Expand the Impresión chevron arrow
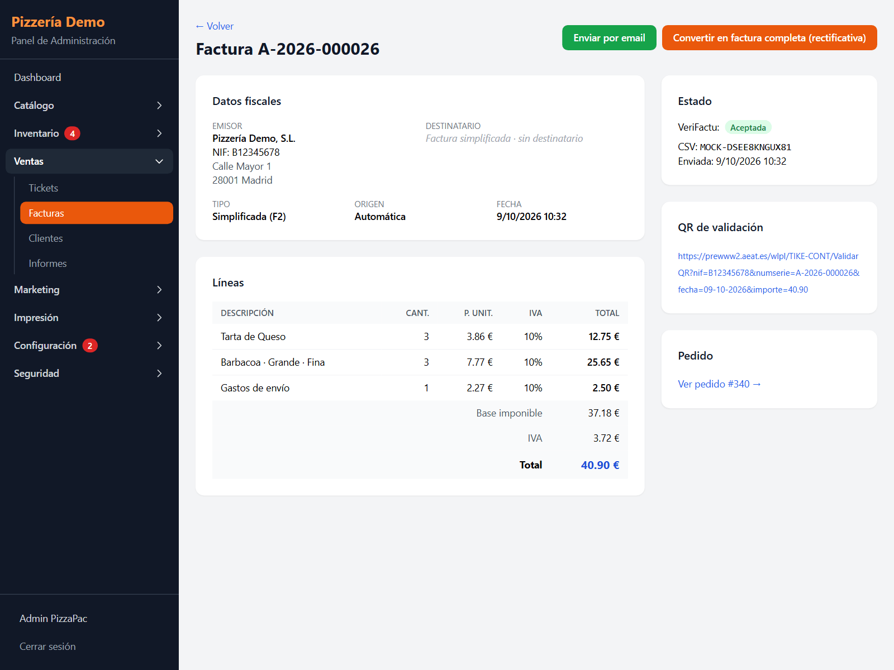The image size is (894, 670). pos(159,318)
